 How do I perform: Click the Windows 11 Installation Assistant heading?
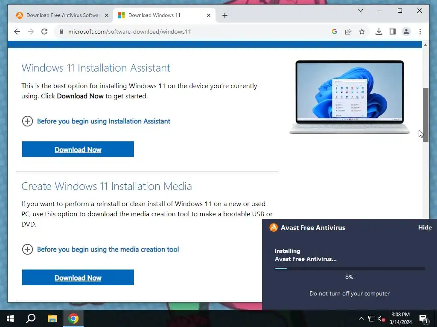(96, 68)
